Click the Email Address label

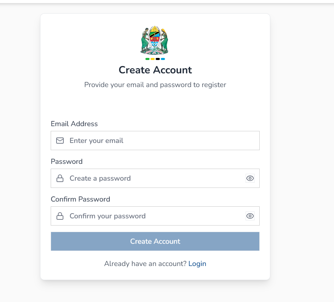[74, 124]
